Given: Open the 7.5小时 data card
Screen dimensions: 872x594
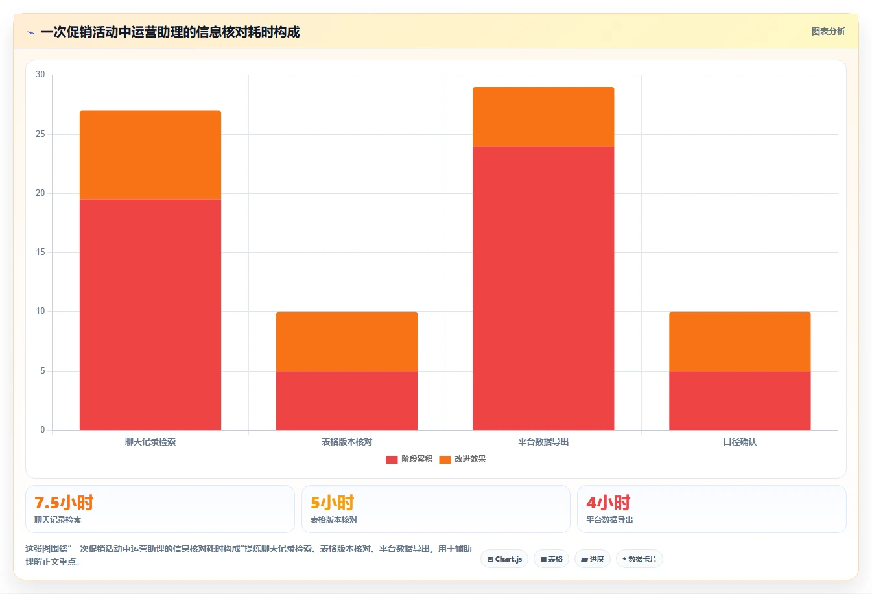Looking at the screenshot, I should tap(160, 509).
